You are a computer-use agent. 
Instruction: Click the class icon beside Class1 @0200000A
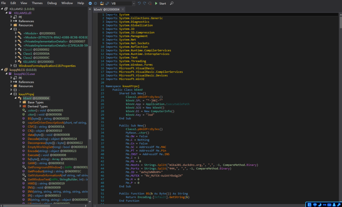coord(20,54)
